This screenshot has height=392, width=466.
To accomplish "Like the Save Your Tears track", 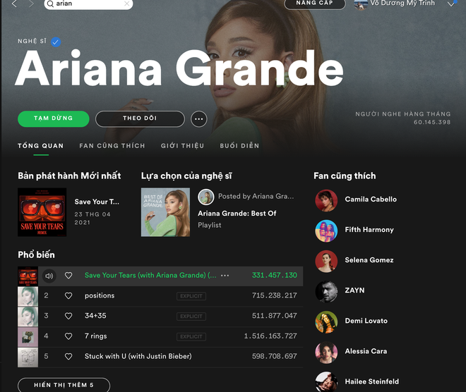I will click(x=68, y=276).
